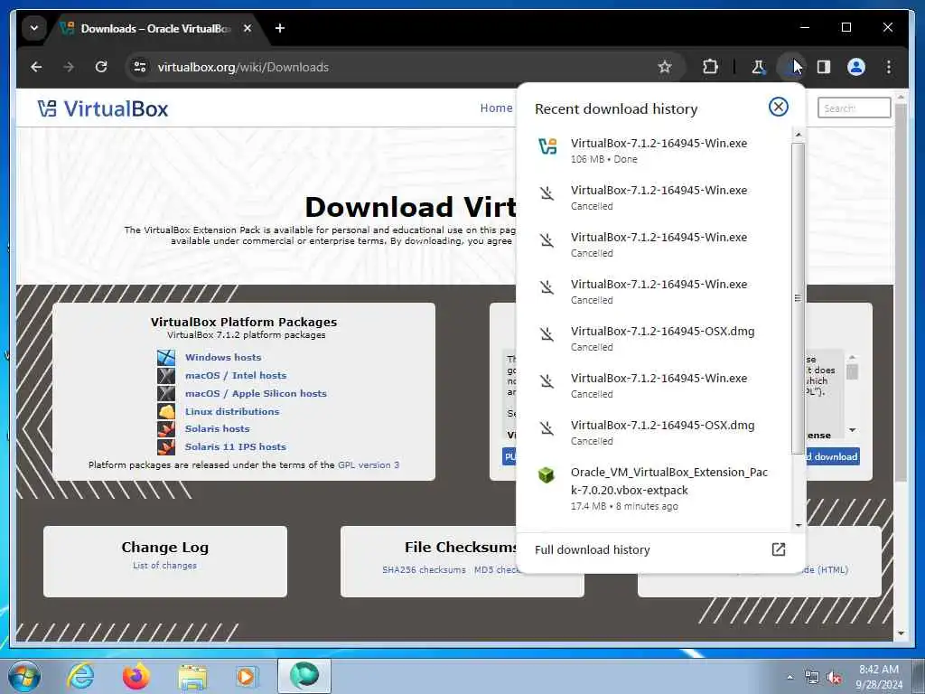
Task: Click the green cube Extension Pack icon
Action: (x=547, y=474)
